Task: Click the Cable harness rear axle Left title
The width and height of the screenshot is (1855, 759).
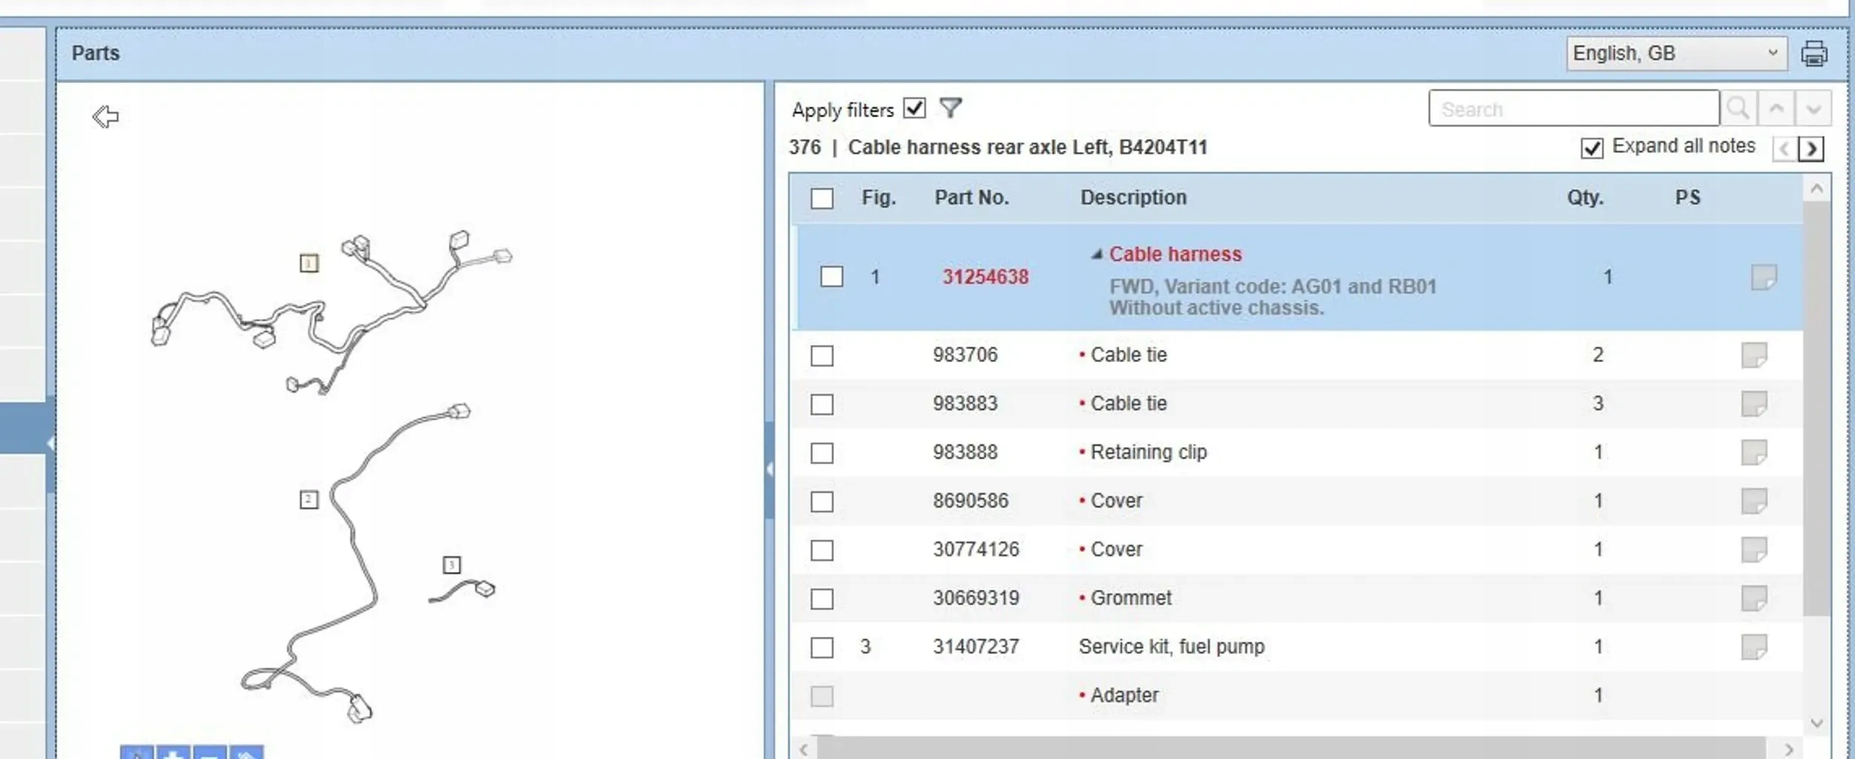Action: (x=1028, y=148)
